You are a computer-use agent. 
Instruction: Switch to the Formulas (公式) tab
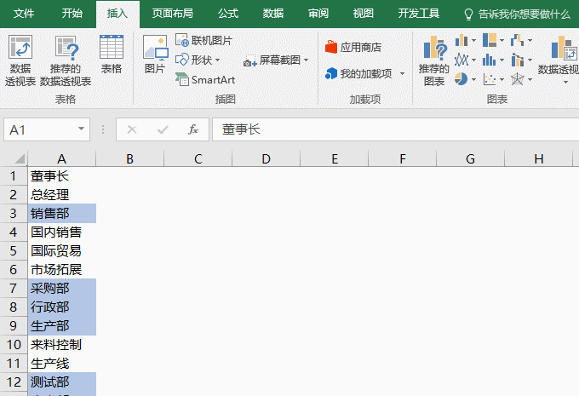point(228,14)
